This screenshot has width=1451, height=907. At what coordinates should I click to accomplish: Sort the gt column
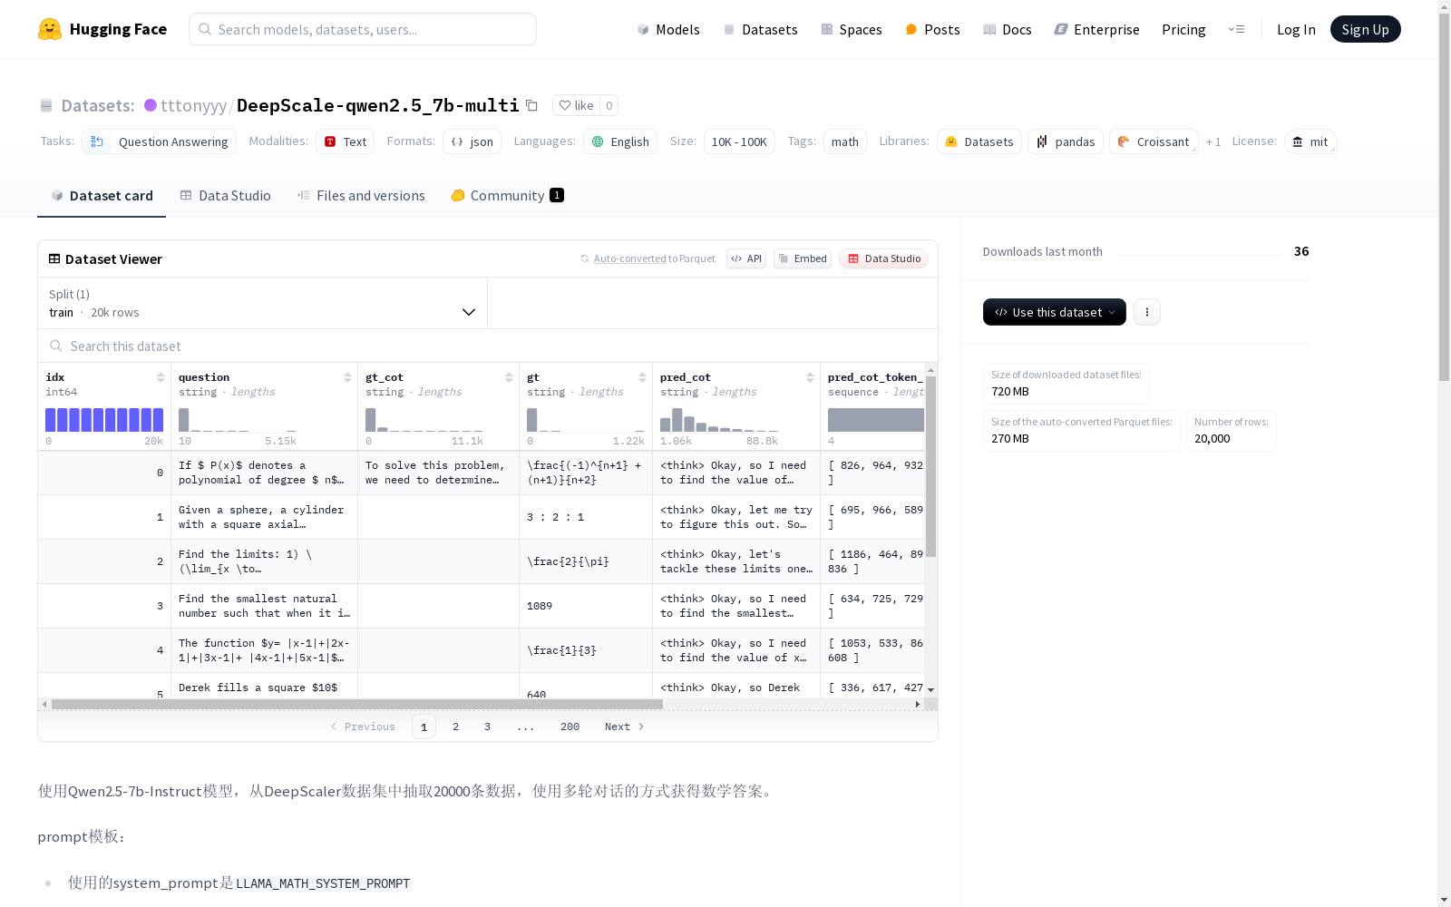click(x=642, y=377)
